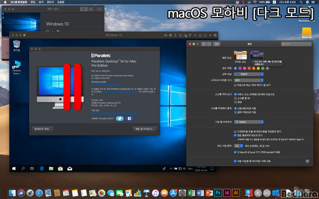Screen dimensions: 319x199
Task: Open Safari compass icon in Dock
Action: pos(39,193)
